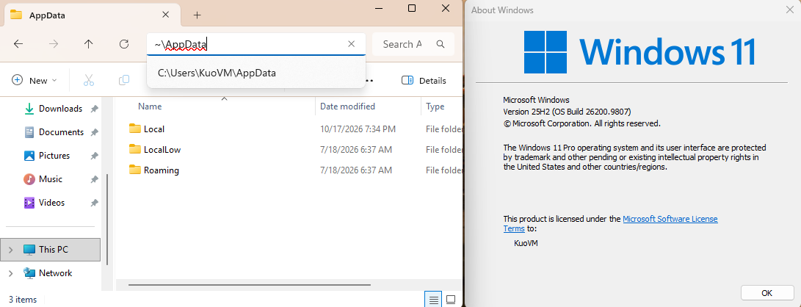Go forward in File Explorer
Image resolution: width=801 pixels, height=307 pixels.
[54, 45]
